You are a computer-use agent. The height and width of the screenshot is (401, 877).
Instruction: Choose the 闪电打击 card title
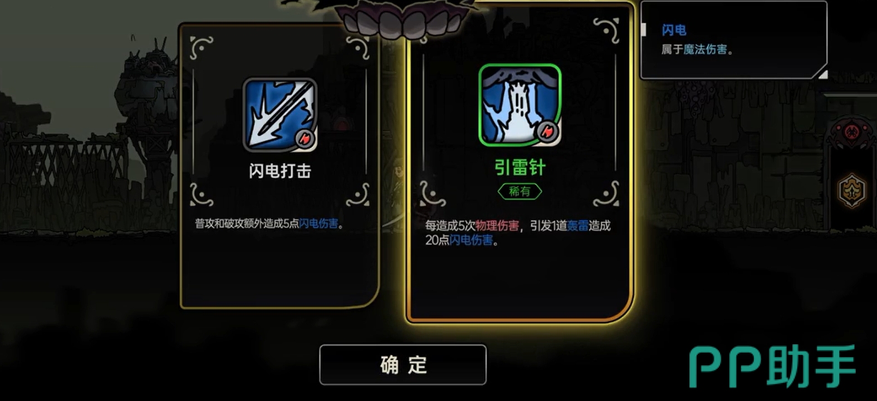tap(280, 171)
